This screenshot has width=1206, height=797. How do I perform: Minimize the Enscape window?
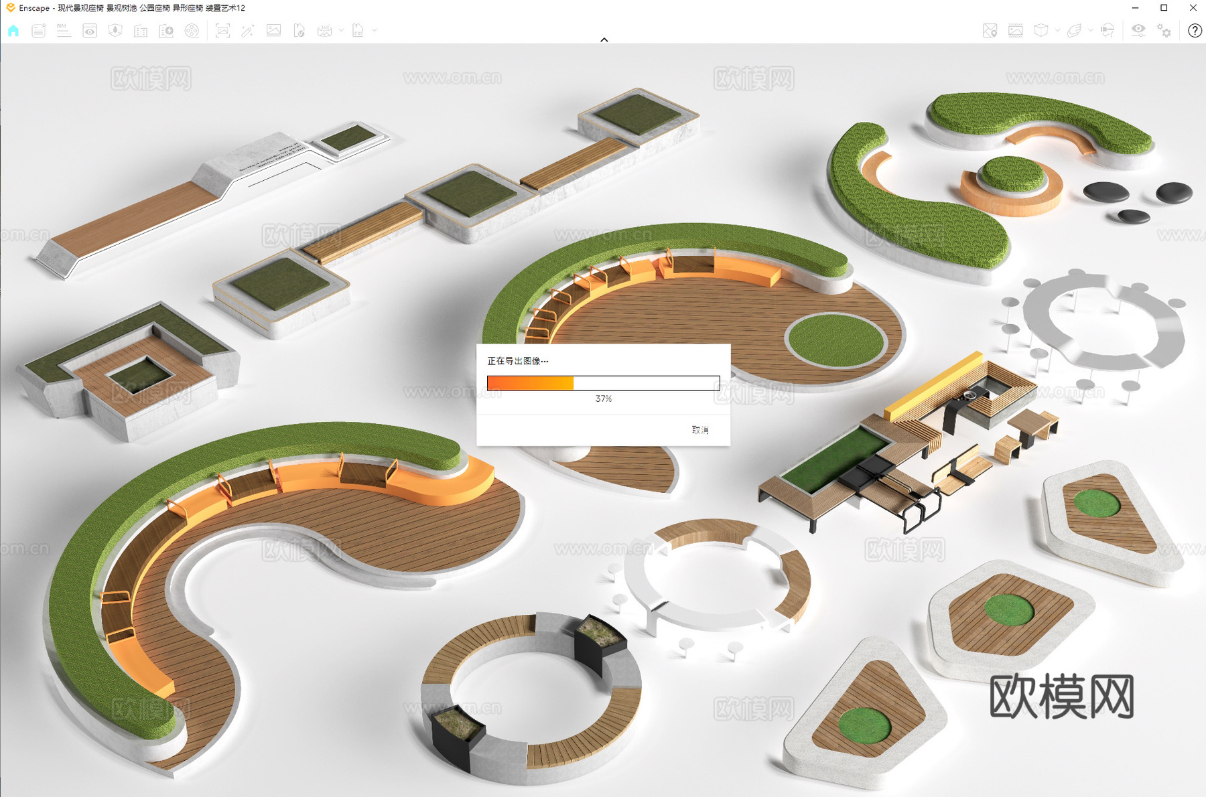point(1135,8)
